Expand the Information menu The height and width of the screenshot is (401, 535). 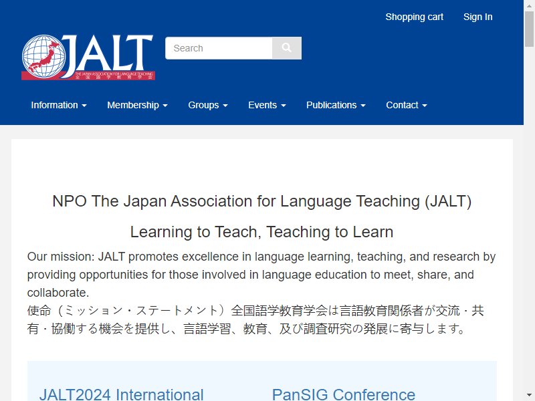59,105
